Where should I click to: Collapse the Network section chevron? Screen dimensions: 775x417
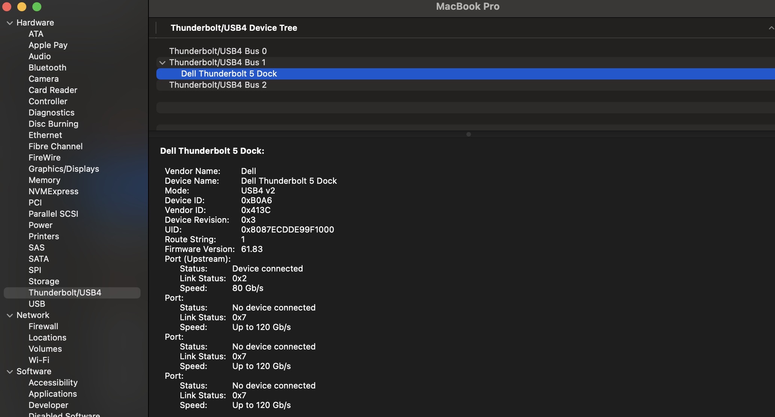tap(10, 315)
